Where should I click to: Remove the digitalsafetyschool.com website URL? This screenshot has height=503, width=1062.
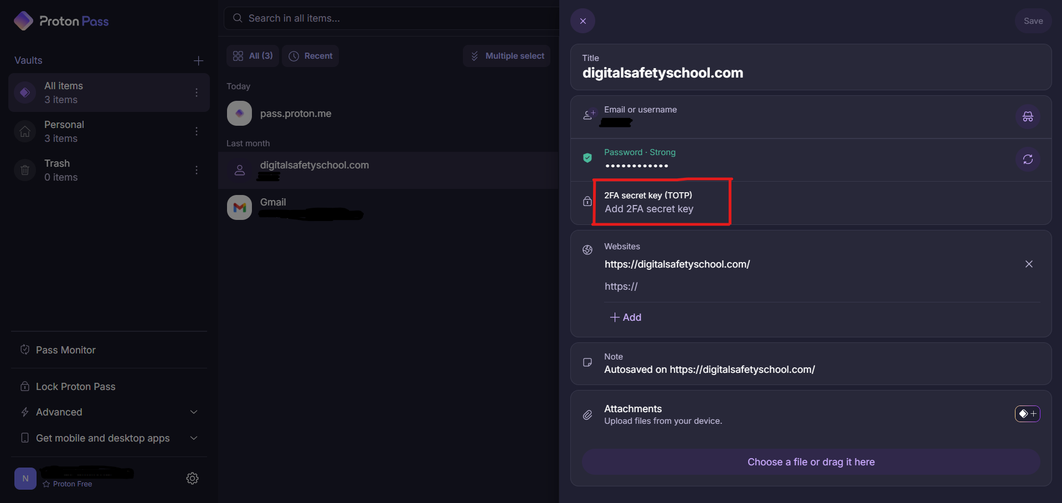pyautogui.click(x=1028, y=264)
